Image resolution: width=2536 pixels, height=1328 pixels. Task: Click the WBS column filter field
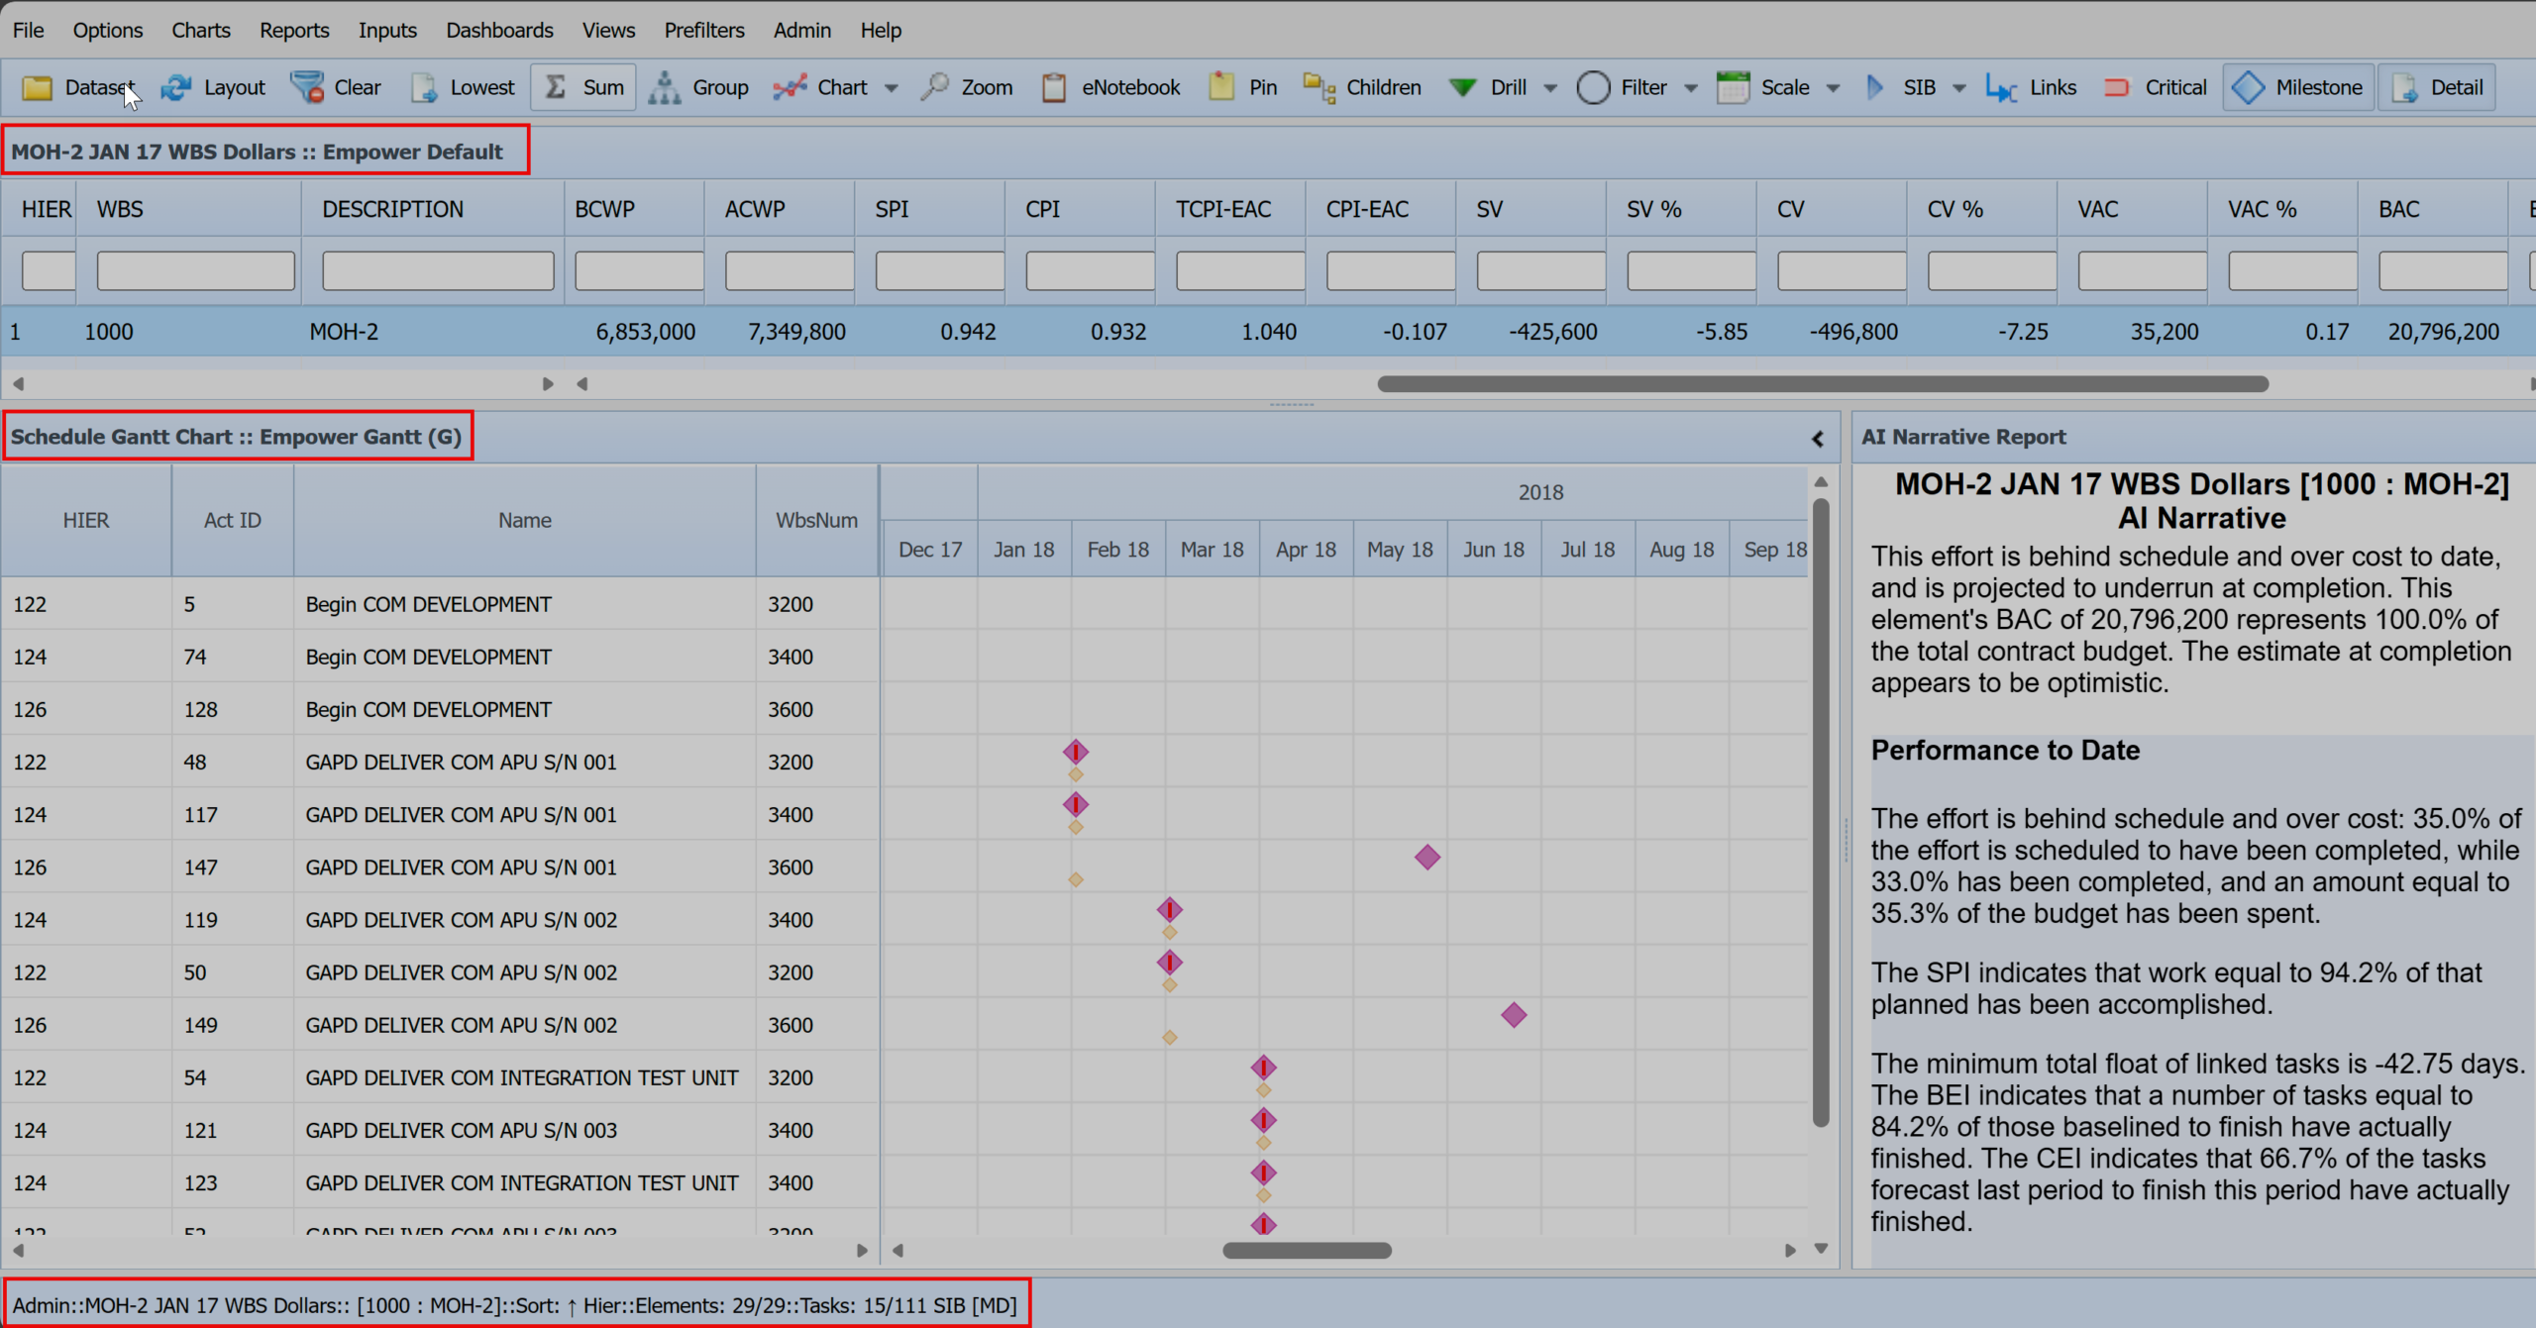pos(194,270)
